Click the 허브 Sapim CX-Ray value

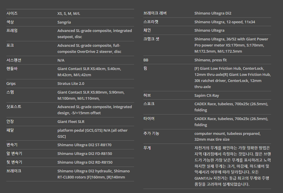206,95
